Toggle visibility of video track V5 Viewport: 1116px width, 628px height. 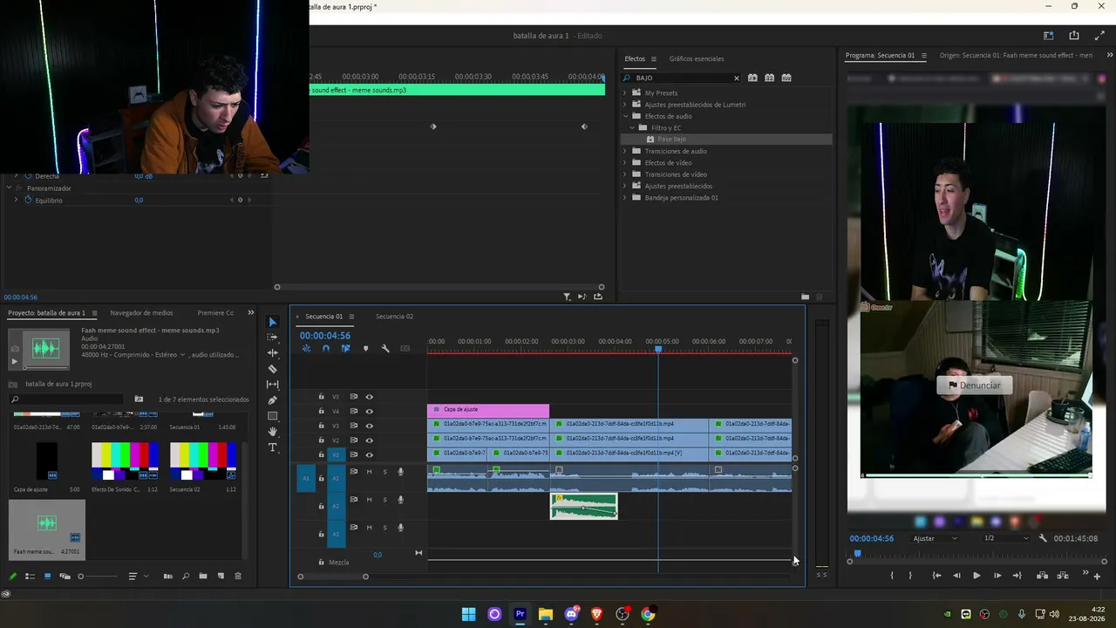point(369,397)
